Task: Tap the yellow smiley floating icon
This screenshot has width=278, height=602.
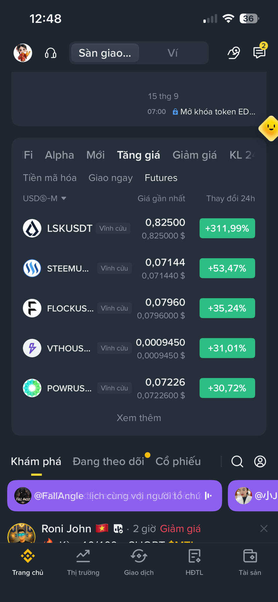Action: [270, 128]
